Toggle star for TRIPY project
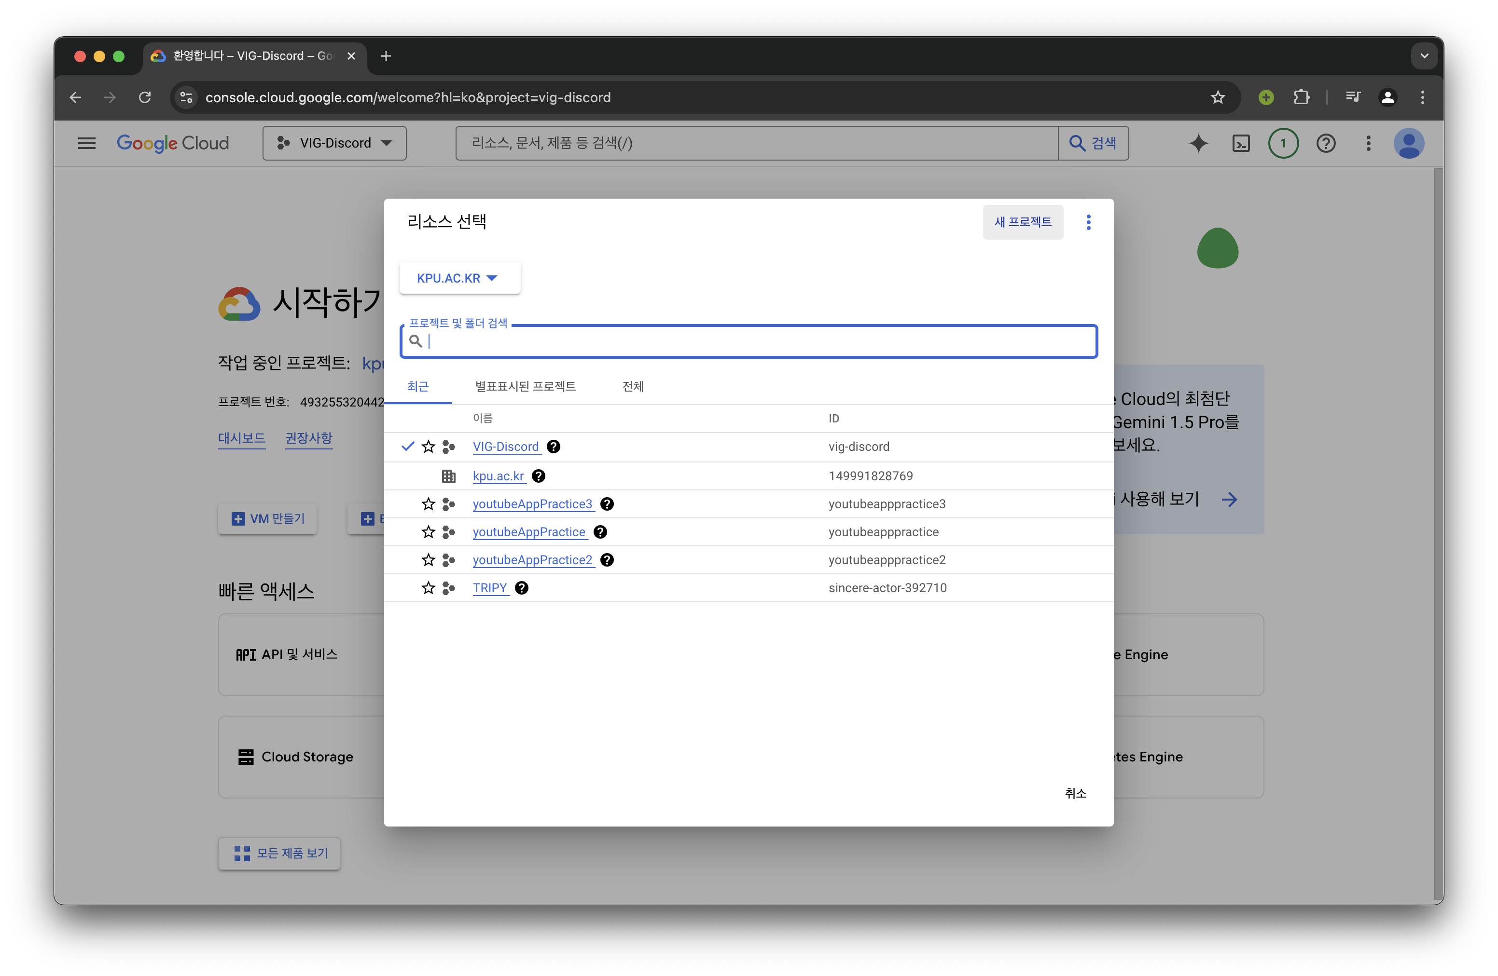 (x=429, y=588)
